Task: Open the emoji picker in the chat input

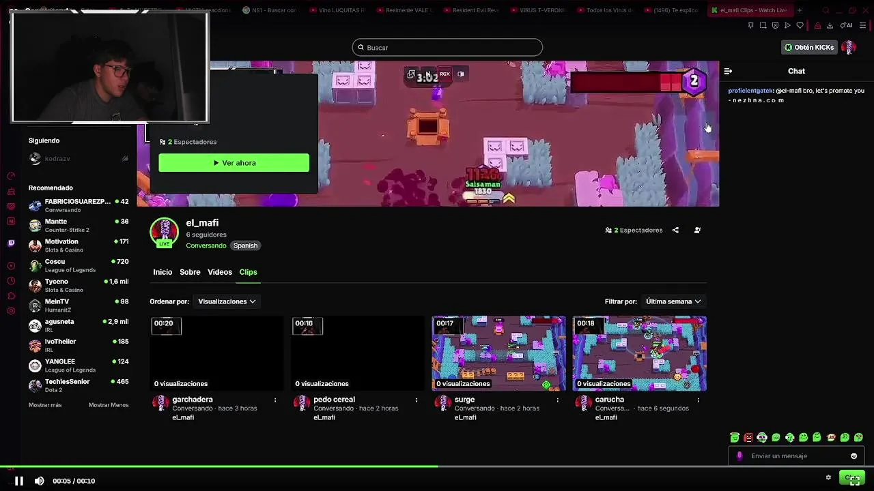Action: pos(854,456)
